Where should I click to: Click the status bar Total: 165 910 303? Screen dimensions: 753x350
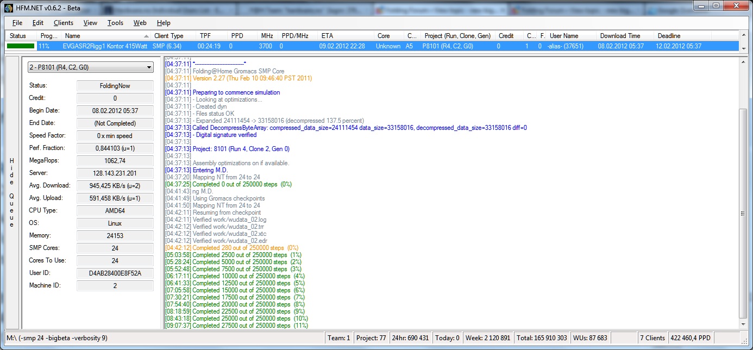[542, 338]
